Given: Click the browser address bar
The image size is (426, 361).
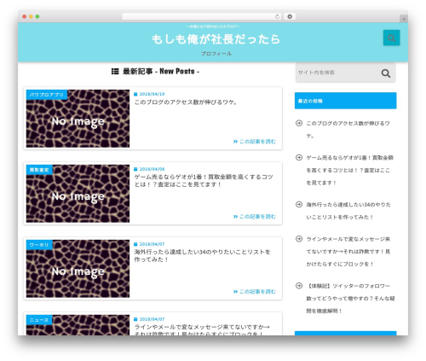Looking at the screenshot, I should click(201, 16).
